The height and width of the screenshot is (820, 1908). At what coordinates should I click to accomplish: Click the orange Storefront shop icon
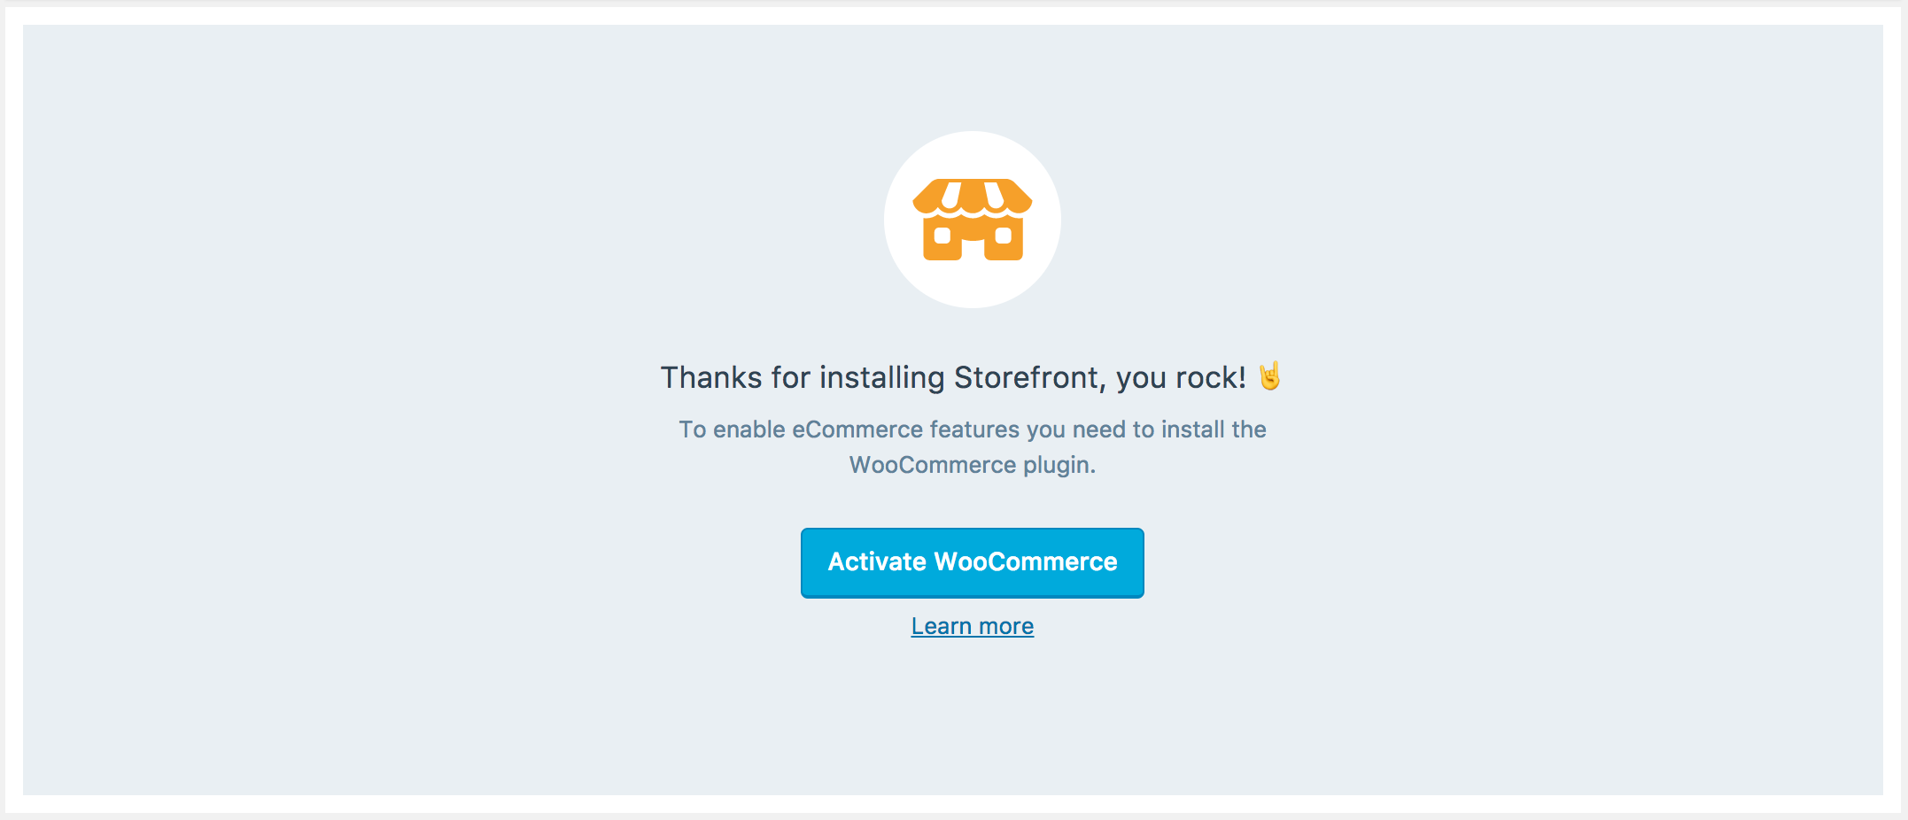point(973,220)
